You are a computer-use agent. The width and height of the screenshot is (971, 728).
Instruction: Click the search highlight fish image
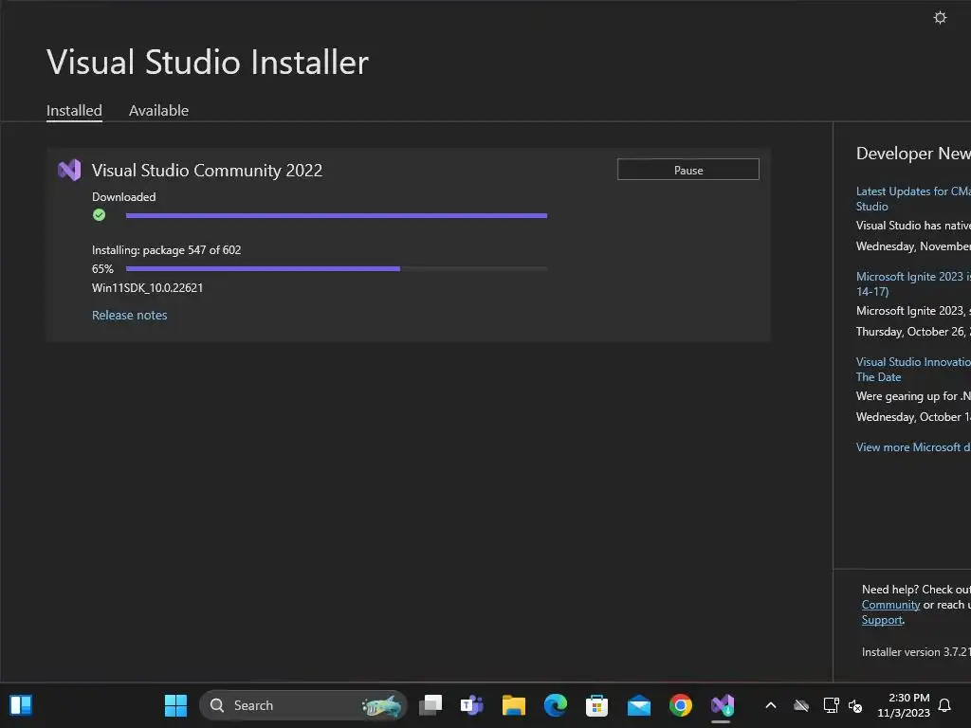pyautogui.click(x=381, y=705)
